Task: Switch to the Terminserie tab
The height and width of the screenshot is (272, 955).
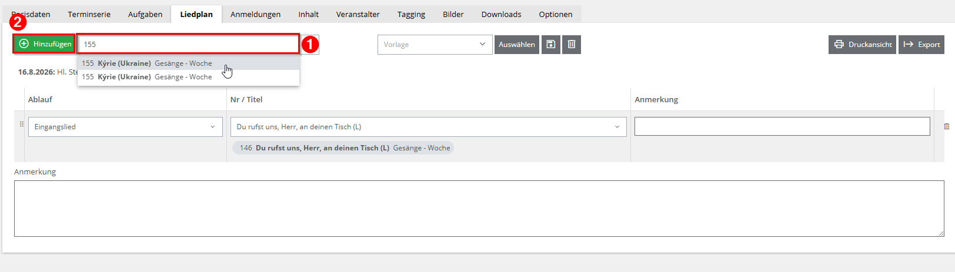Action: coord(89,14)
